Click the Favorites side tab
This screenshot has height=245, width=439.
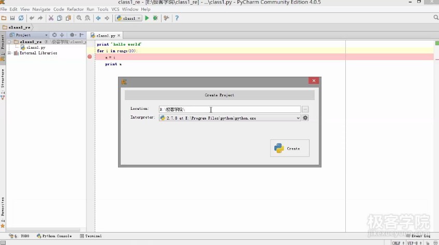(3, 212)
